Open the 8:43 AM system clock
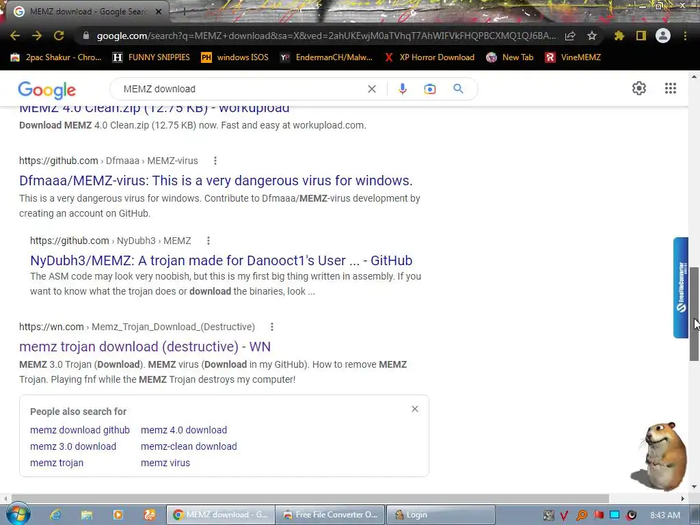 click(x=664, y=515)
